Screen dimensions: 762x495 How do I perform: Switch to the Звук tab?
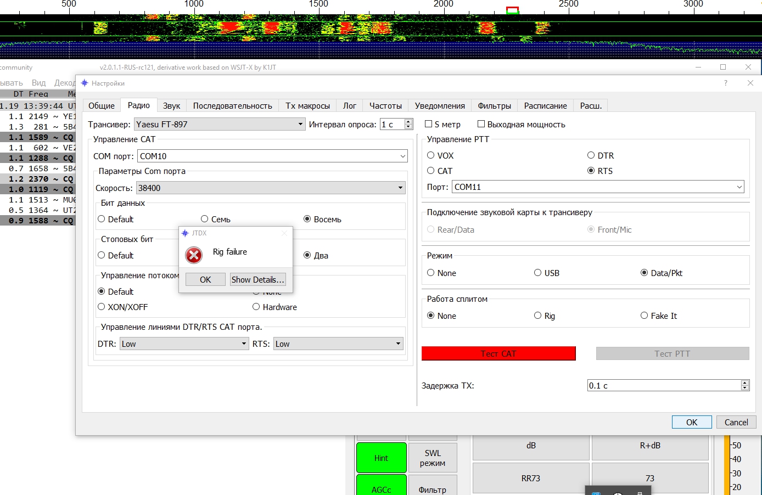point(171,106)
